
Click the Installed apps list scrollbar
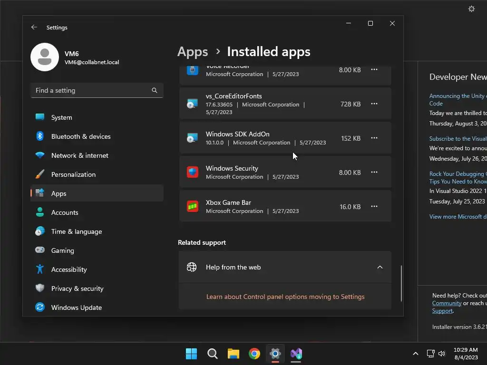[x=401, y=283]
